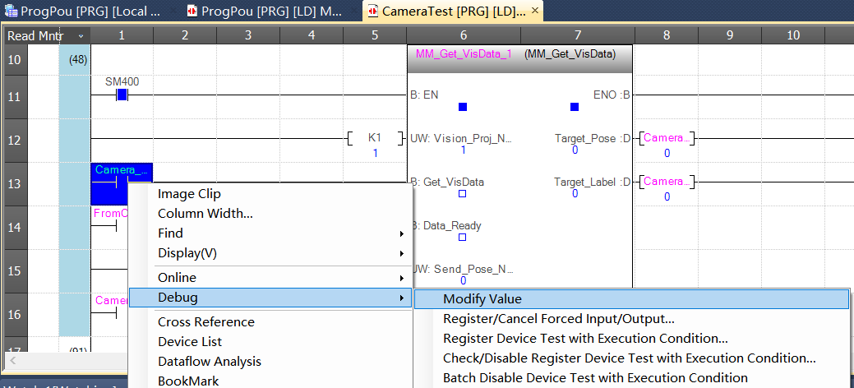
Task: Switch to ProgPou [PRG] [LD] tab
Action: tap(270, 11)
